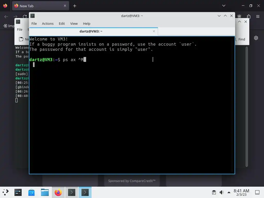
Task: Switch to first terminal task in taskbar
Action: 72,192
